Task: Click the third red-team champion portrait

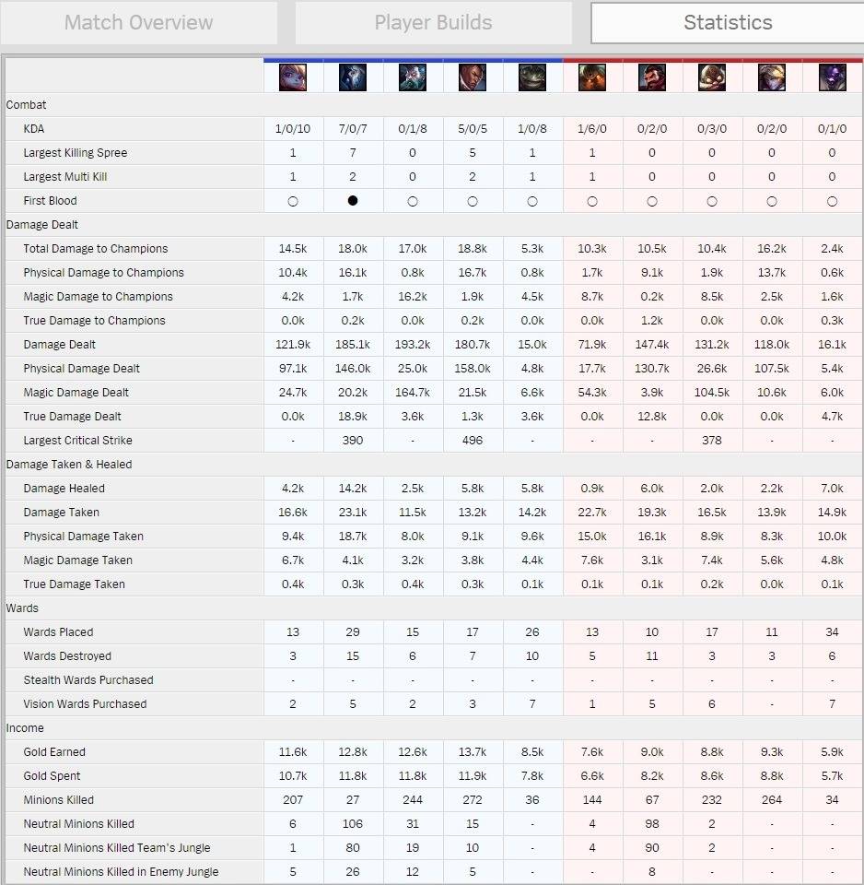Action: point(712,78)
